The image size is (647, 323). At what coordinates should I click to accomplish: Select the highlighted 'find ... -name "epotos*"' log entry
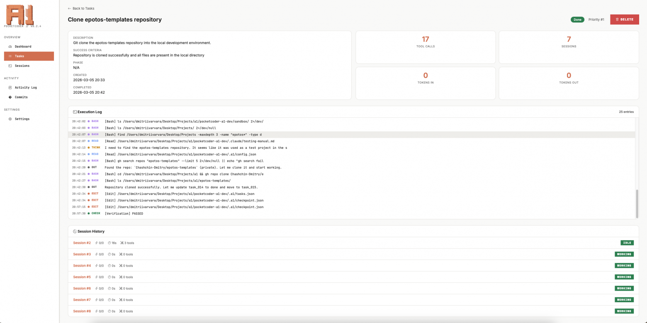[352, 134]
